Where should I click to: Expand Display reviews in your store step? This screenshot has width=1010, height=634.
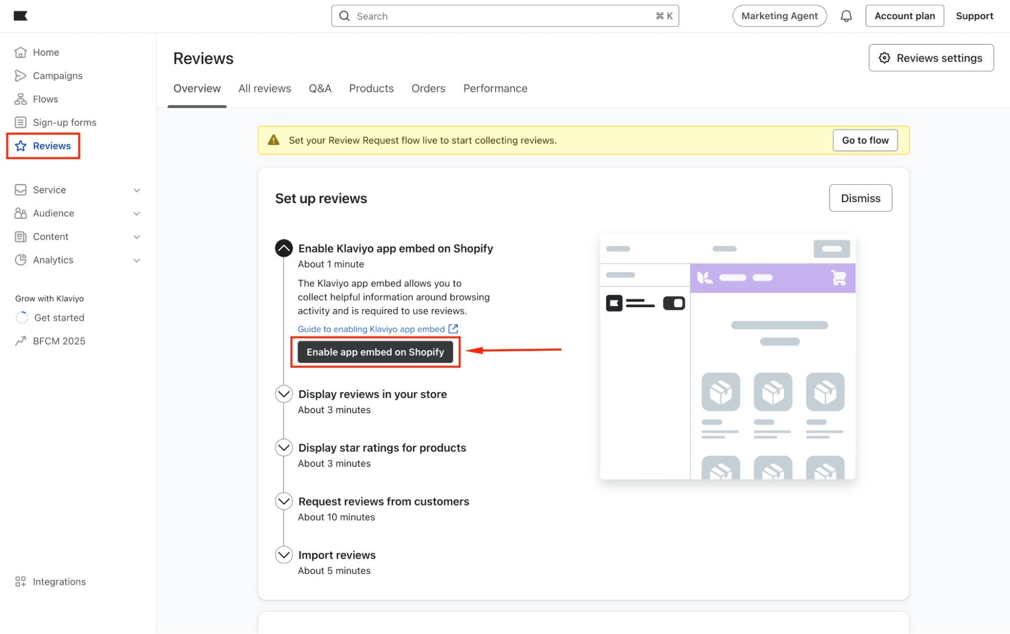[284, 394]
